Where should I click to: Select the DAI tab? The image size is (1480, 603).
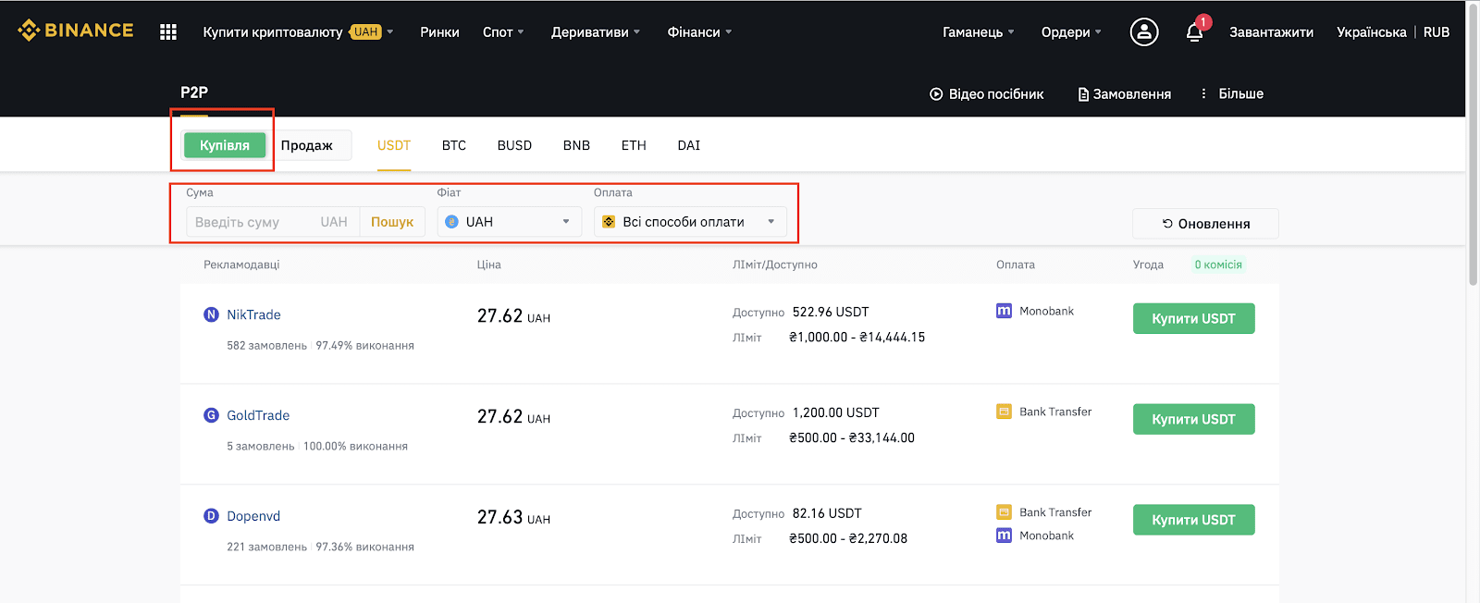(x=689, y=145)
